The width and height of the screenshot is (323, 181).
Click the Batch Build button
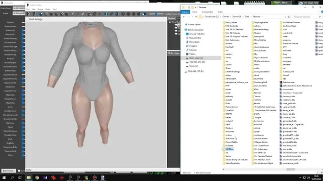(9, 171)
